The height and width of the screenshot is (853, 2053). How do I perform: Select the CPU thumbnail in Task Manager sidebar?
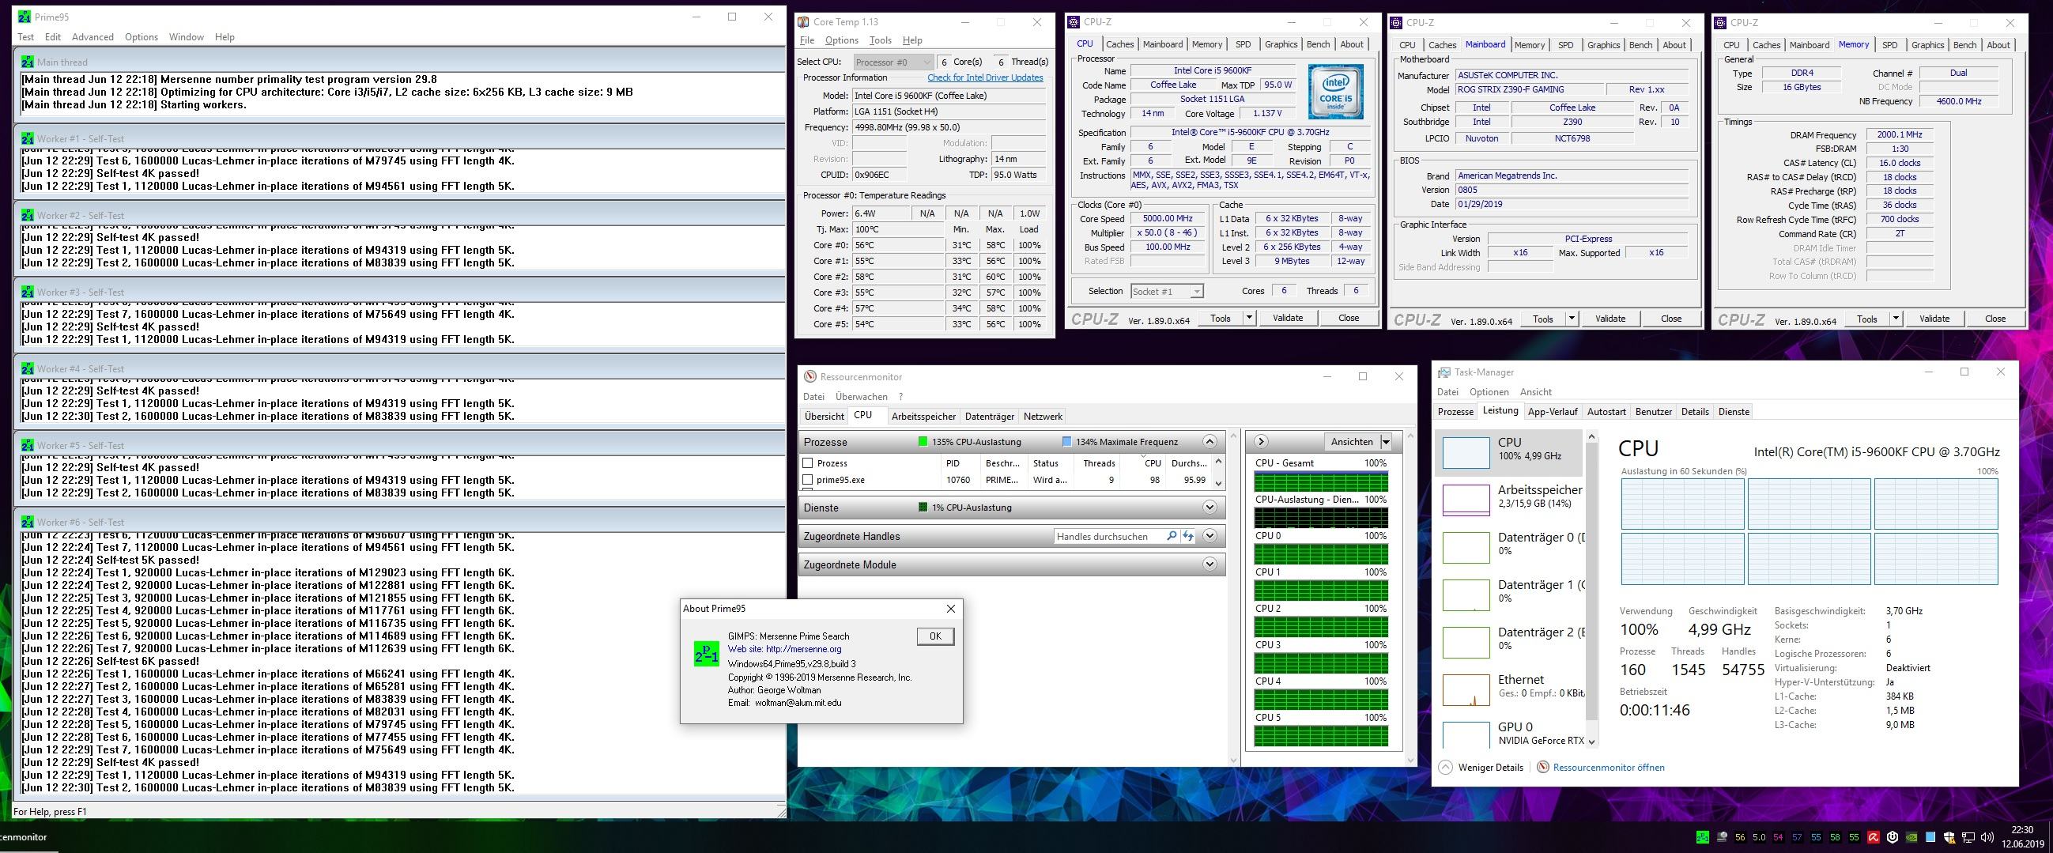(x=1466, y=453)
